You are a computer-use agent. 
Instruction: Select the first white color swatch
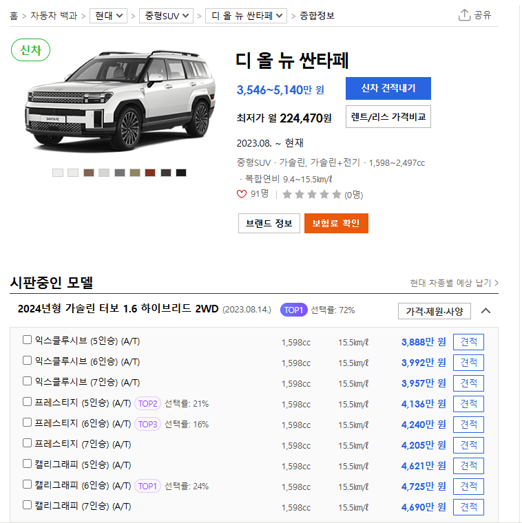pos(58,173)
